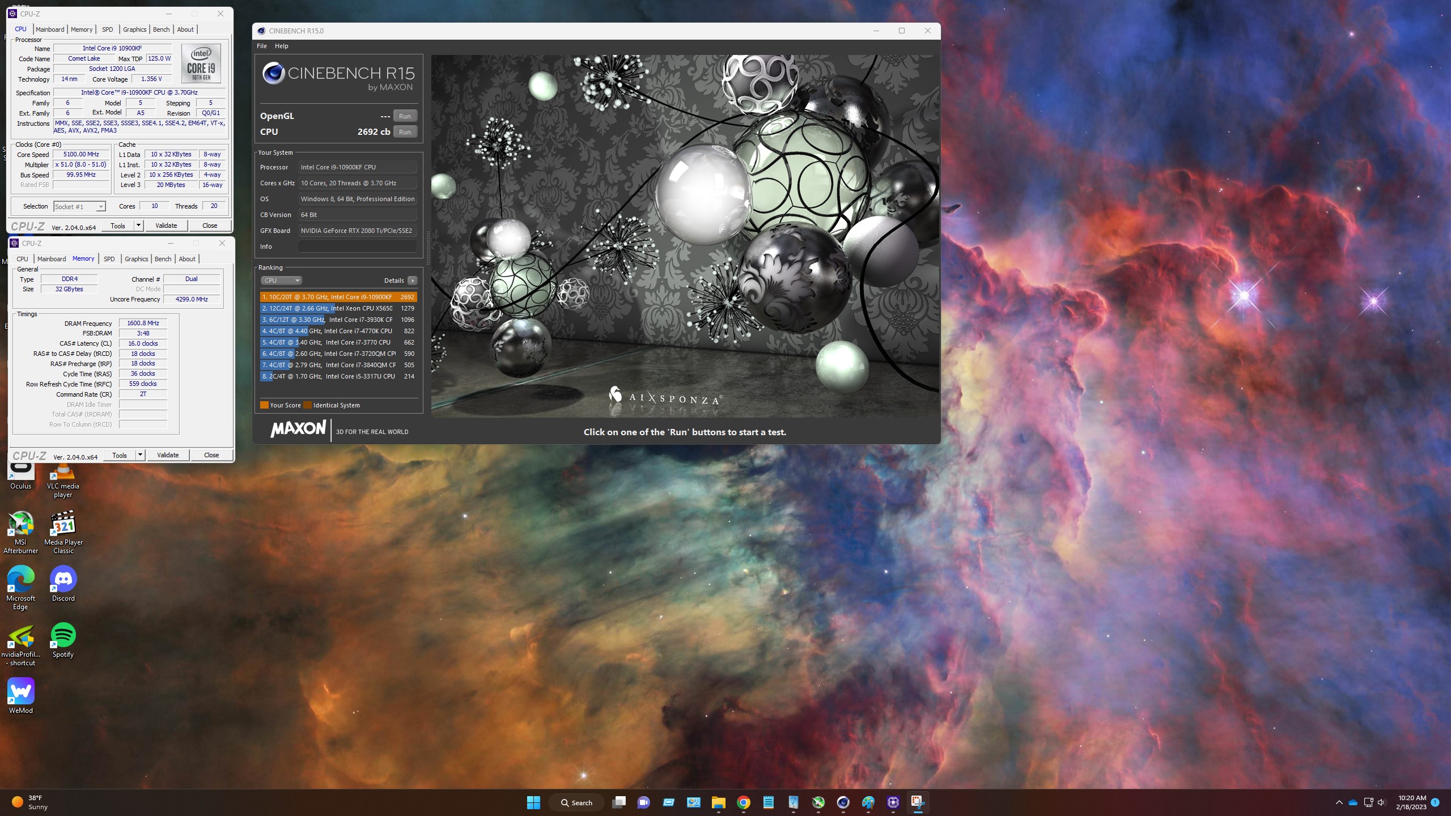Viewport: 1451px width, 816px height.
Task: Switch to CPU-Z taskbar icon
Action: [893, 802]
